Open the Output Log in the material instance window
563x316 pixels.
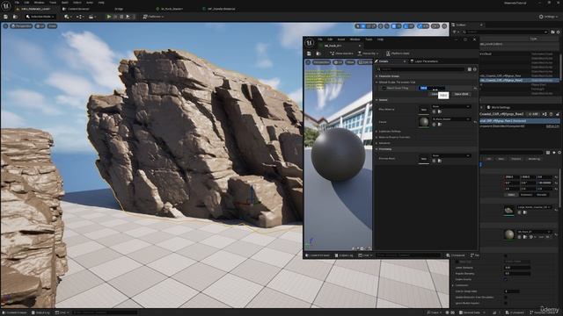[x=344, y=255]
